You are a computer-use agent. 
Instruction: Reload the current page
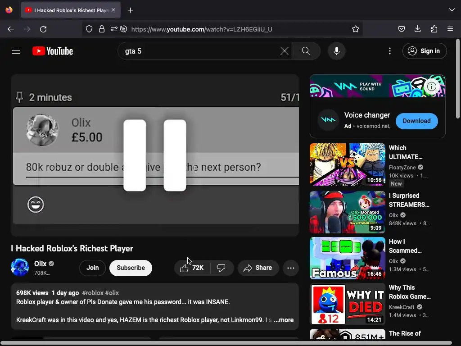pos(43,29)
